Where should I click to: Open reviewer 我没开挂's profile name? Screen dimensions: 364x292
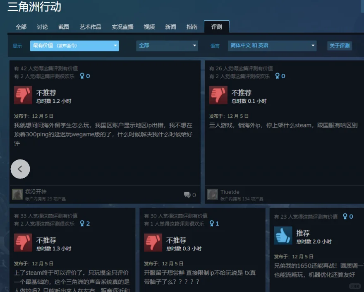tap(36, 192)
